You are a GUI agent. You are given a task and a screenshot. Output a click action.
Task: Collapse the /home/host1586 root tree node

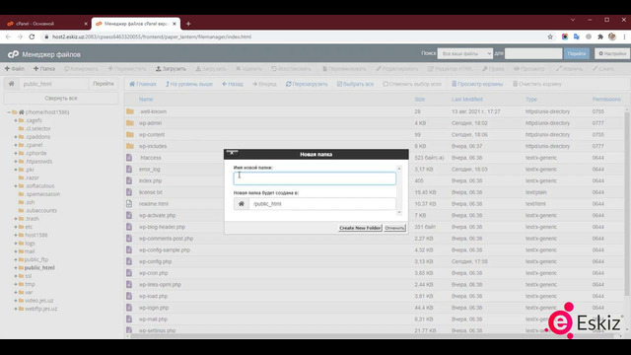(x=9, y=112)
